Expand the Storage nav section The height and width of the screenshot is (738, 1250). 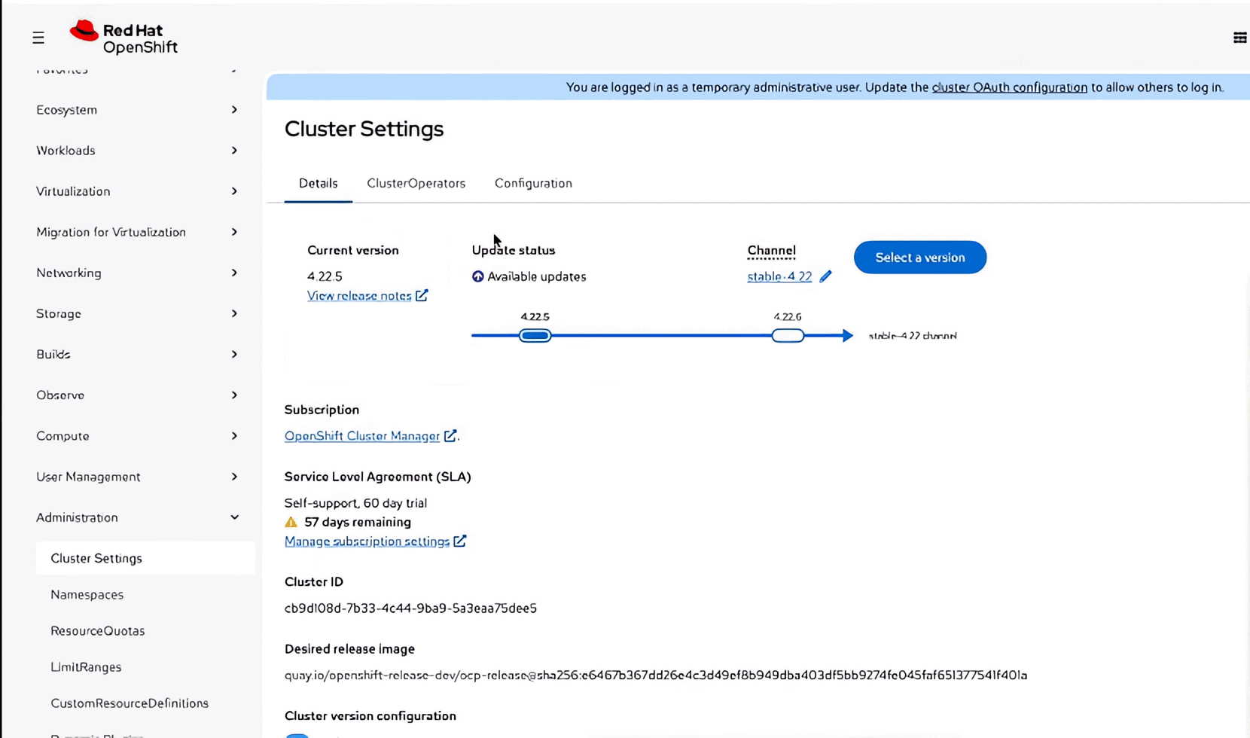[137, 313]
